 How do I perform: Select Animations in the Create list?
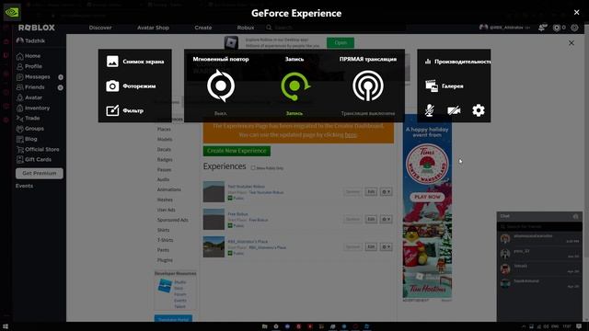click(x=169, y=189)
